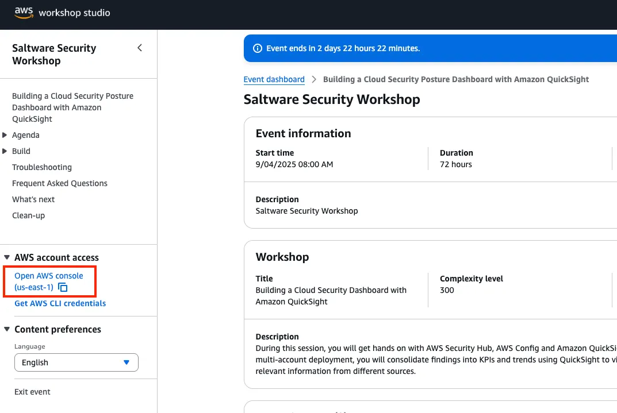Expand the Agenda tree section
The image size is (617, 413).
coord(5,135)
